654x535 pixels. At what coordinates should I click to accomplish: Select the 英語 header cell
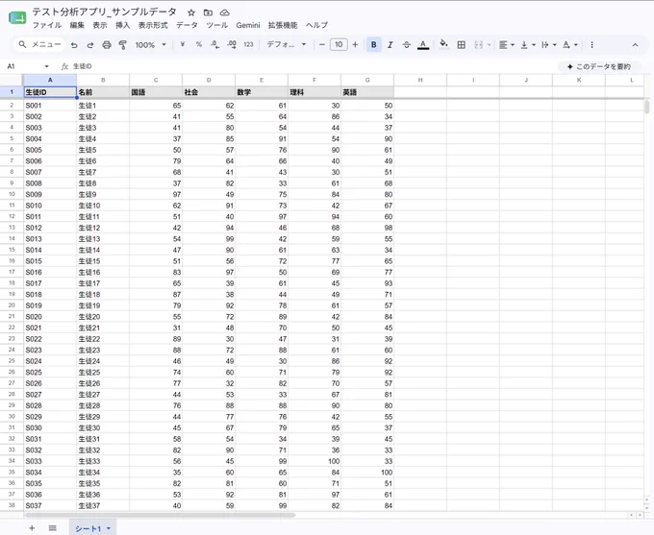[367, 92]
